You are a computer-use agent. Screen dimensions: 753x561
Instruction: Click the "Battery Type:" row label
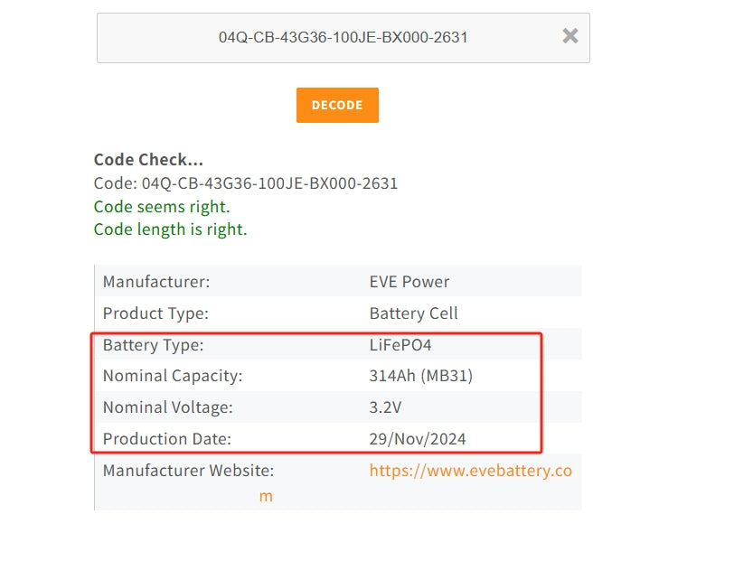click(x=153, y=345)
